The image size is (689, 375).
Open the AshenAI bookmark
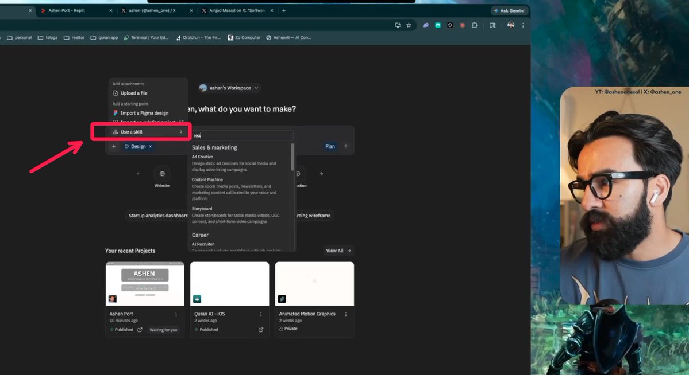pyautogui.click(x=288, y=38)
